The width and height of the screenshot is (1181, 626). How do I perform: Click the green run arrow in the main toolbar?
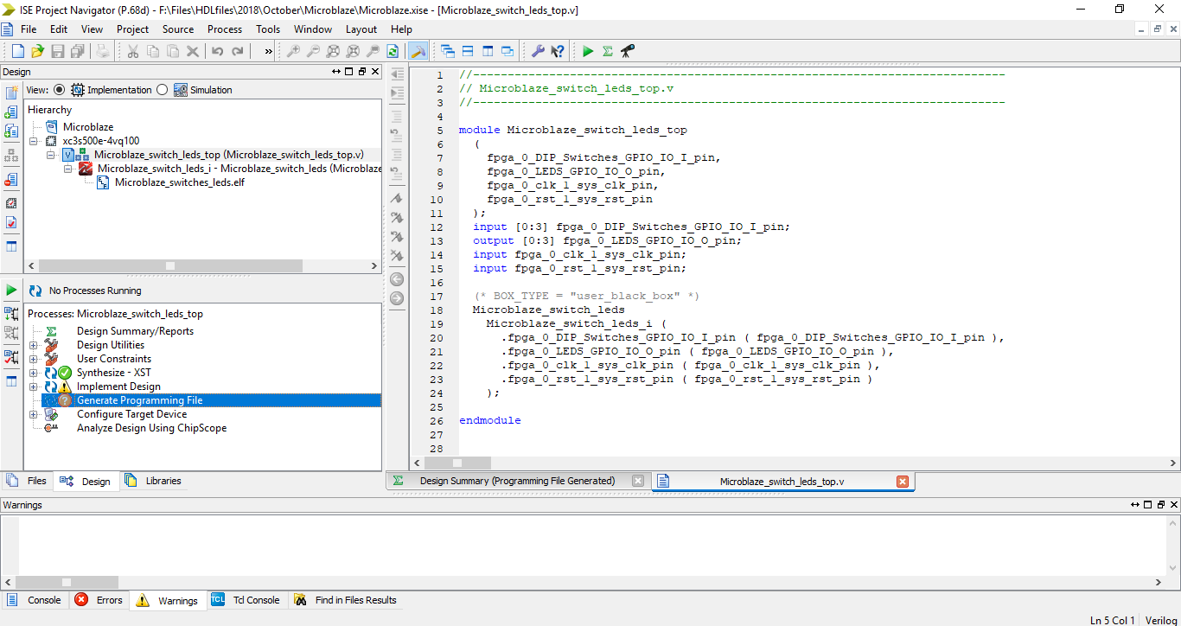pos(588,51)
